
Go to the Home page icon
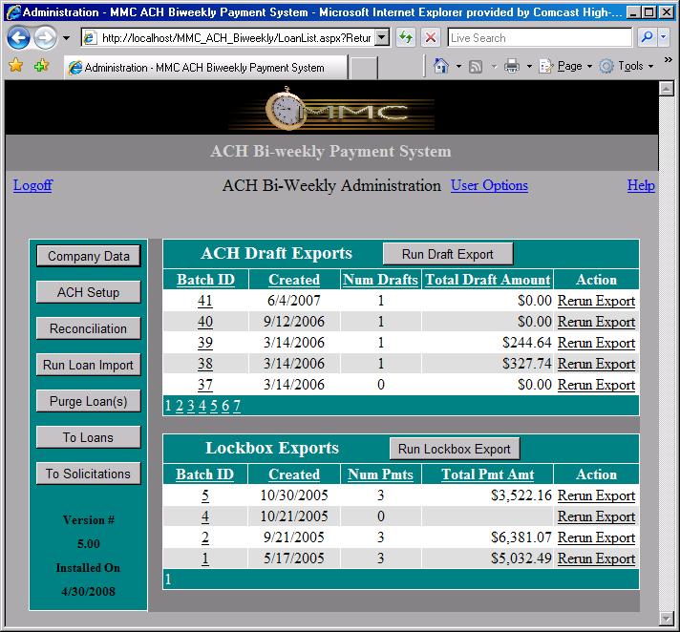coord(441,67)
